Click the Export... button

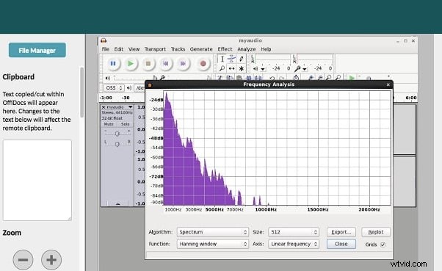[x=341, y=232]
